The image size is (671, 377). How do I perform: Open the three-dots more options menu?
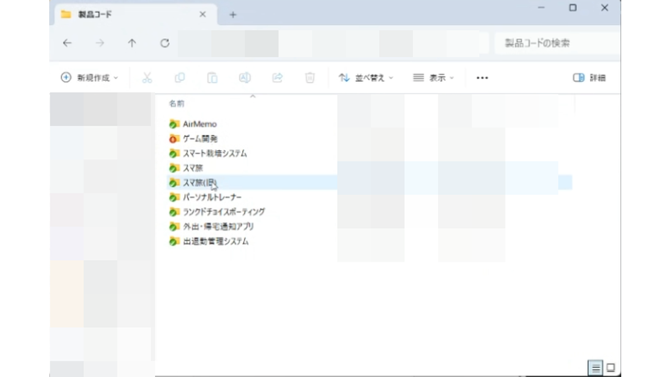click(482, 78)
